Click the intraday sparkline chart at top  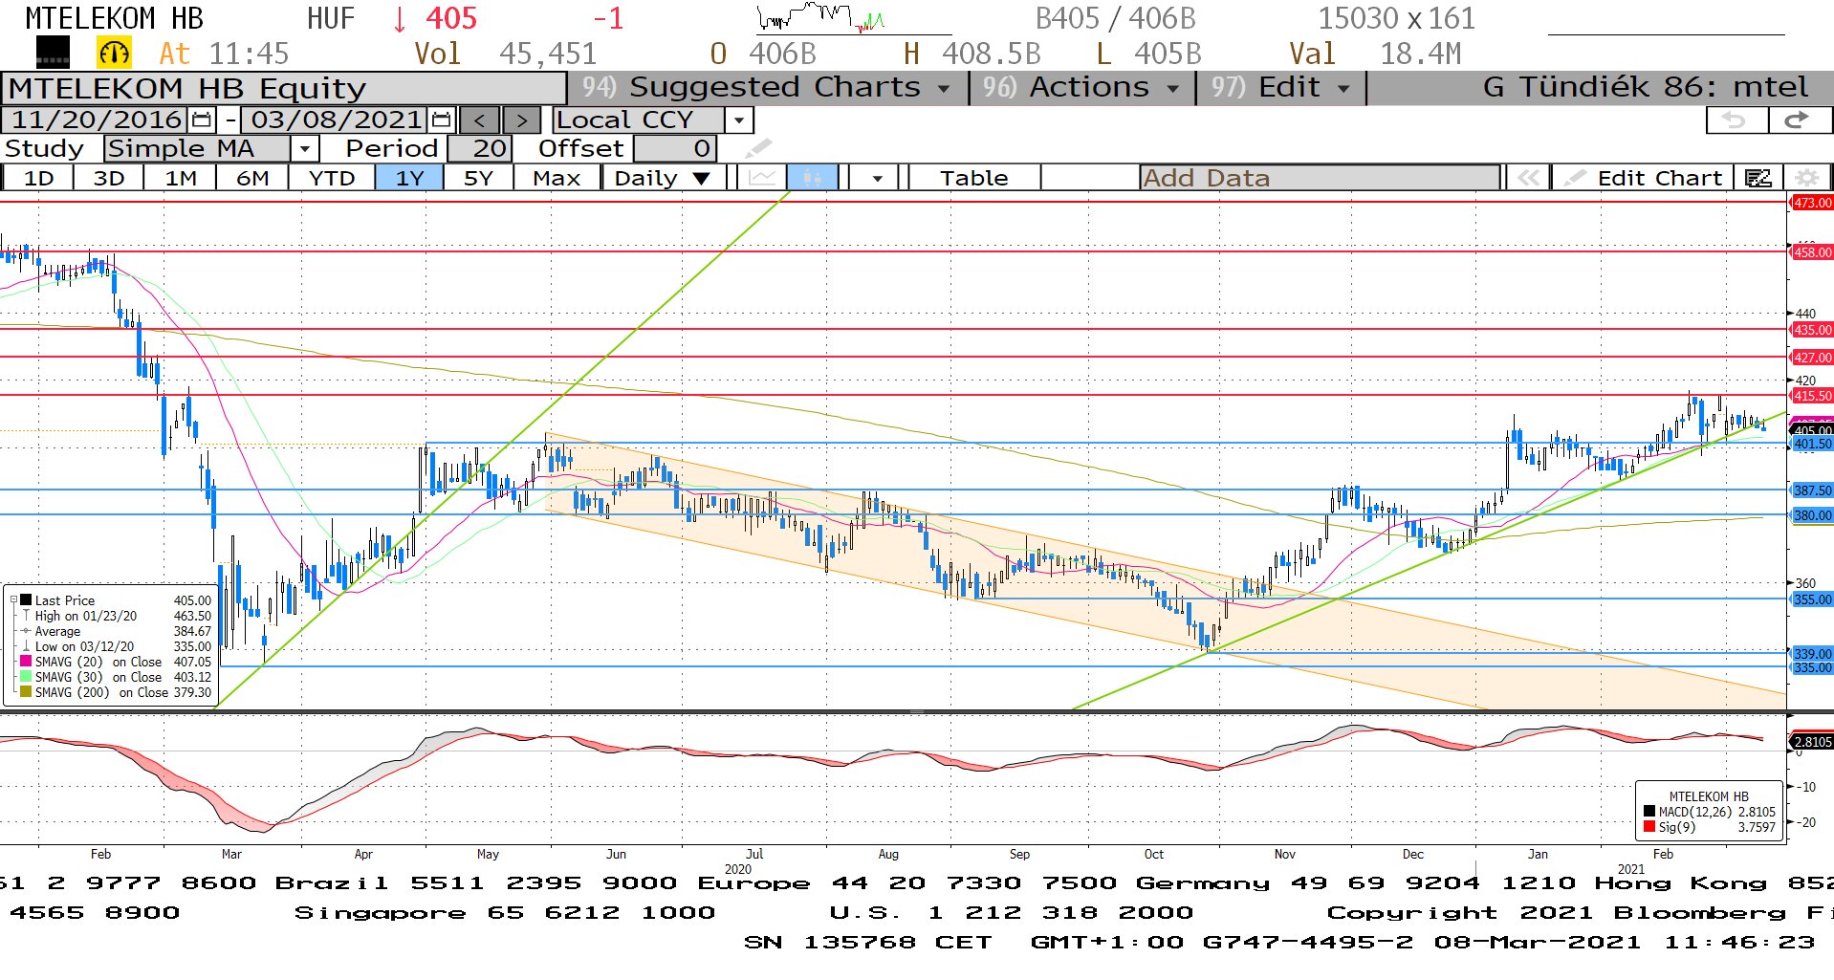pos(821,18)
